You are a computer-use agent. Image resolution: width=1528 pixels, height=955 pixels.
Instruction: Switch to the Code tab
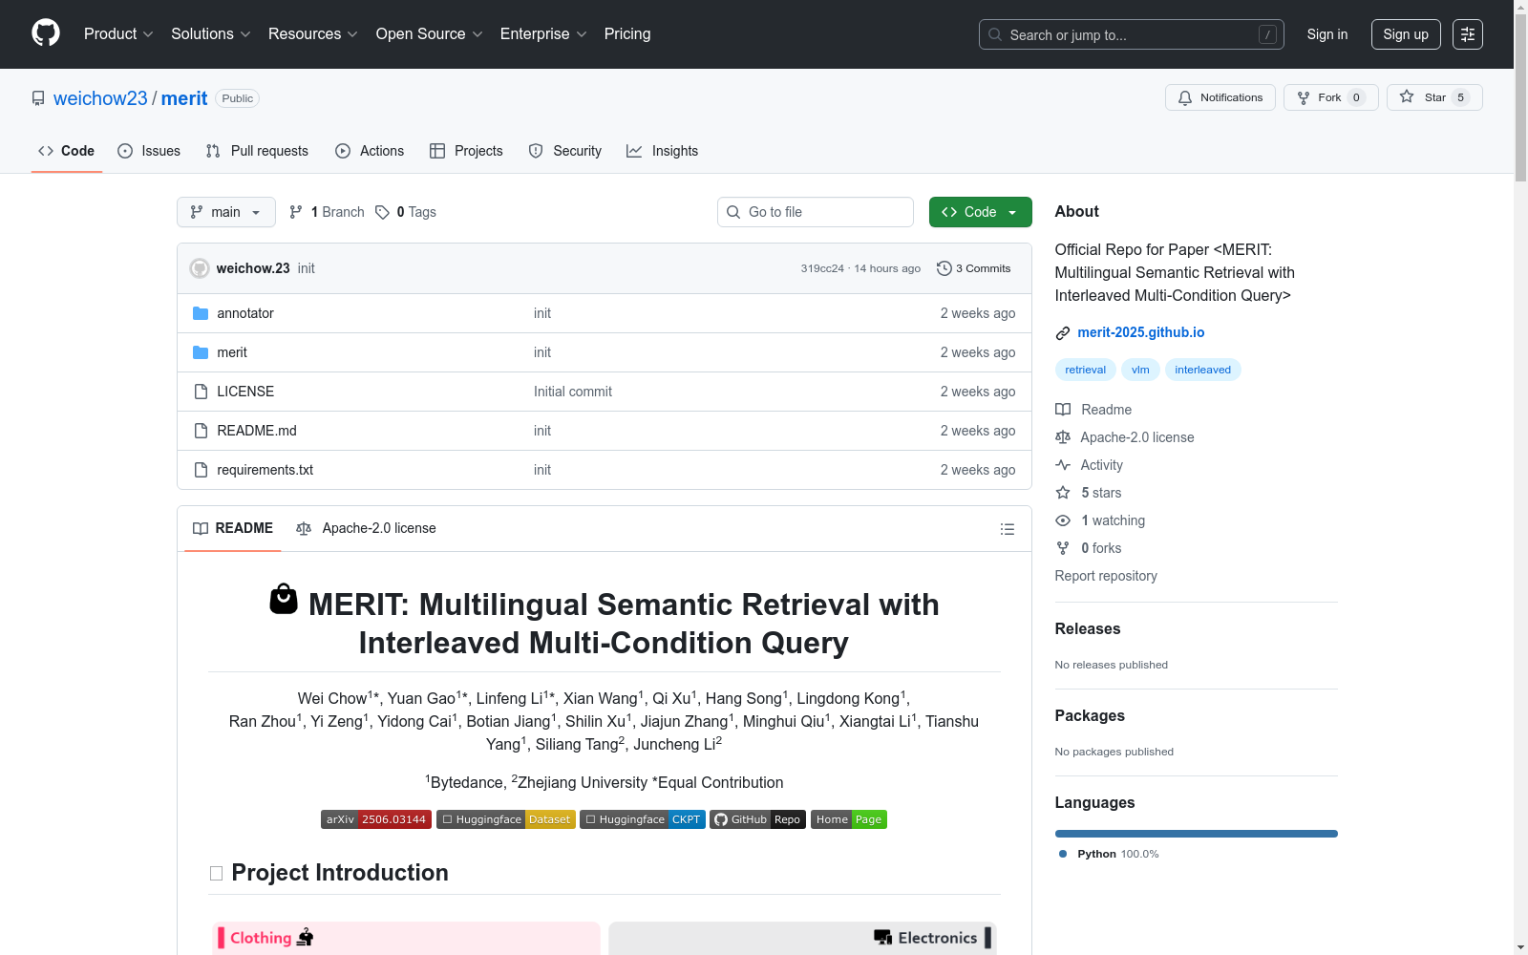pos(67,151)
